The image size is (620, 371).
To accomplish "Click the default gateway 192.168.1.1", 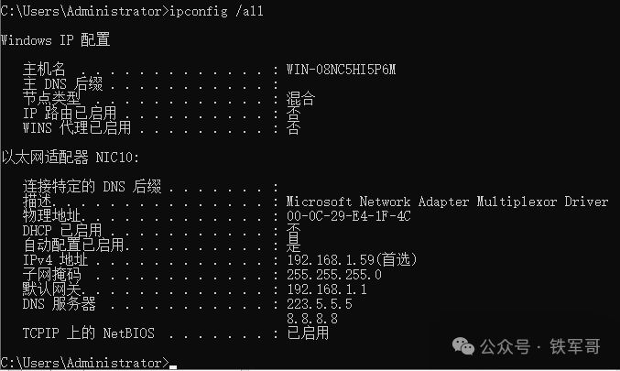I will [x=327, y=289].
